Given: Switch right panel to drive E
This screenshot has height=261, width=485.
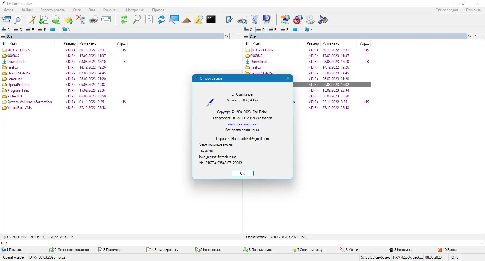Looking at the screenshot, I should point(273,29).
